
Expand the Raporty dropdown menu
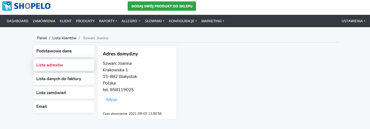[x=108, y=21]
